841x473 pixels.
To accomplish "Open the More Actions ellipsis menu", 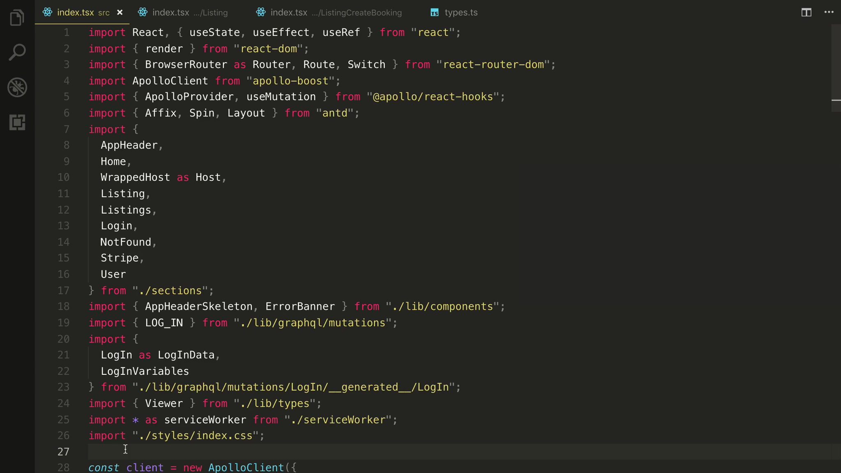I will (829, 12).
